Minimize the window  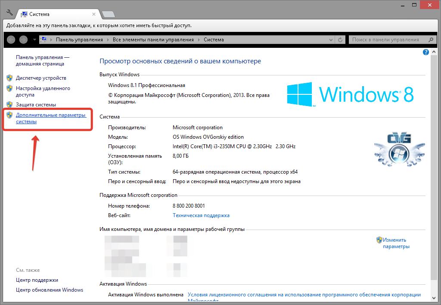click(x=403, y=5)
